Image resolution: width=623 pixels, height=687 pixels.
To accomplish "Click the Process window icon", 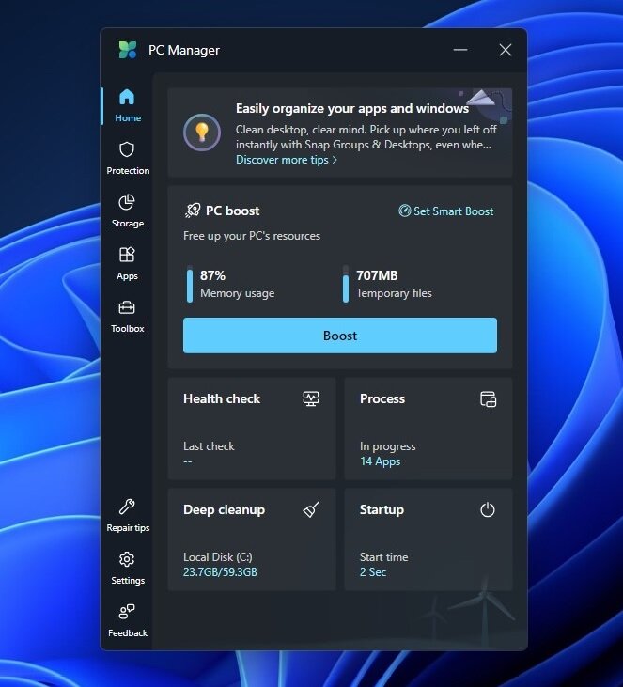I will point(488,399).
